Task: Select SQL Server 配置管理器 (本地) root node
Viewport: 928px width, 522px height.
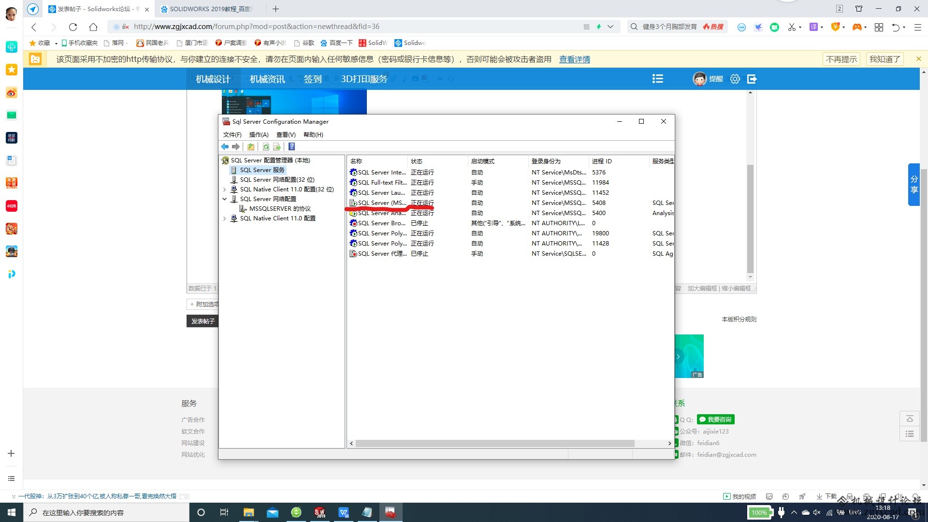Action: [x=270, y=160]
